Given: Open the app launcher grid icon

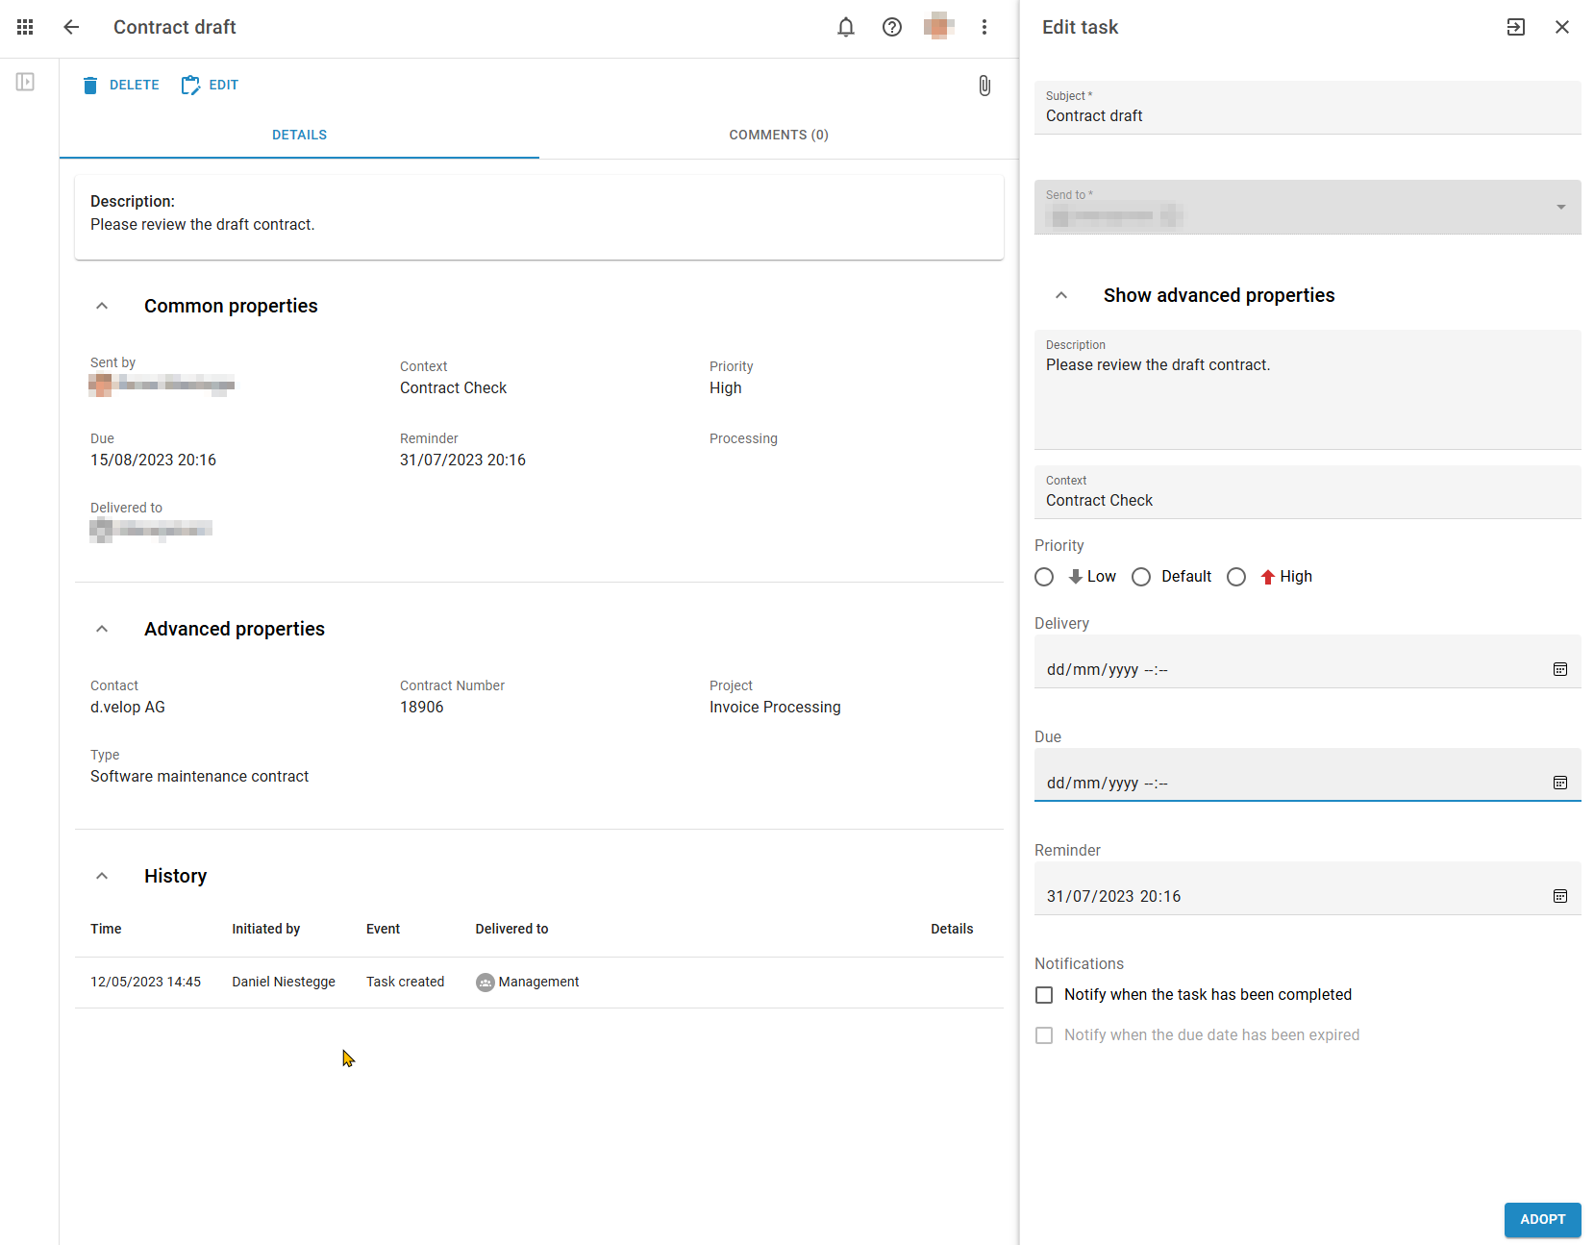Looking at the screenshot, I should (25, 27).
